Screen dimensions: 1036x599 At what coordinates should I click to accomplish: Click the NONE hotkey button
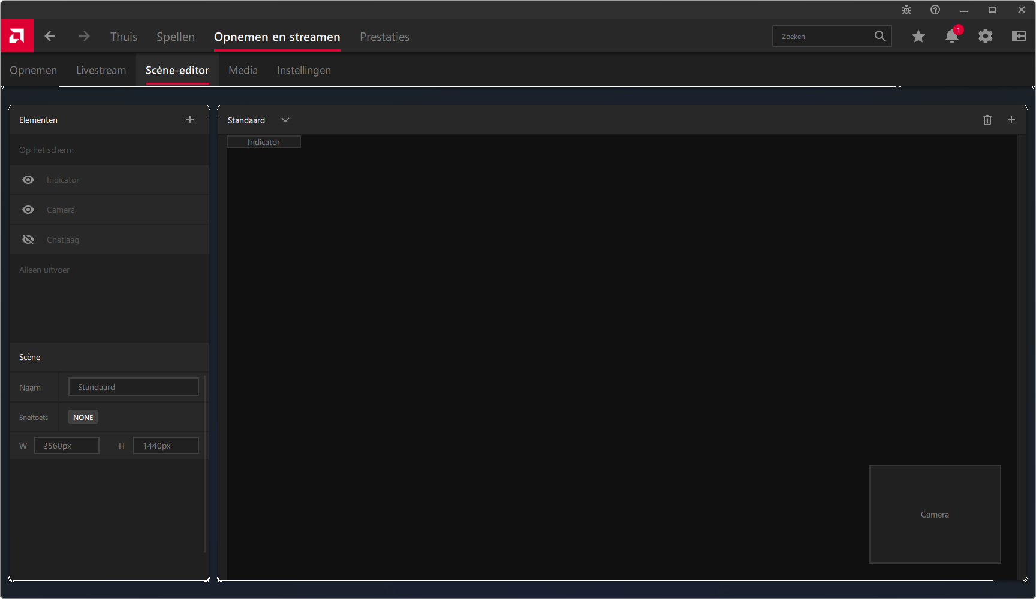pos(83,417)
